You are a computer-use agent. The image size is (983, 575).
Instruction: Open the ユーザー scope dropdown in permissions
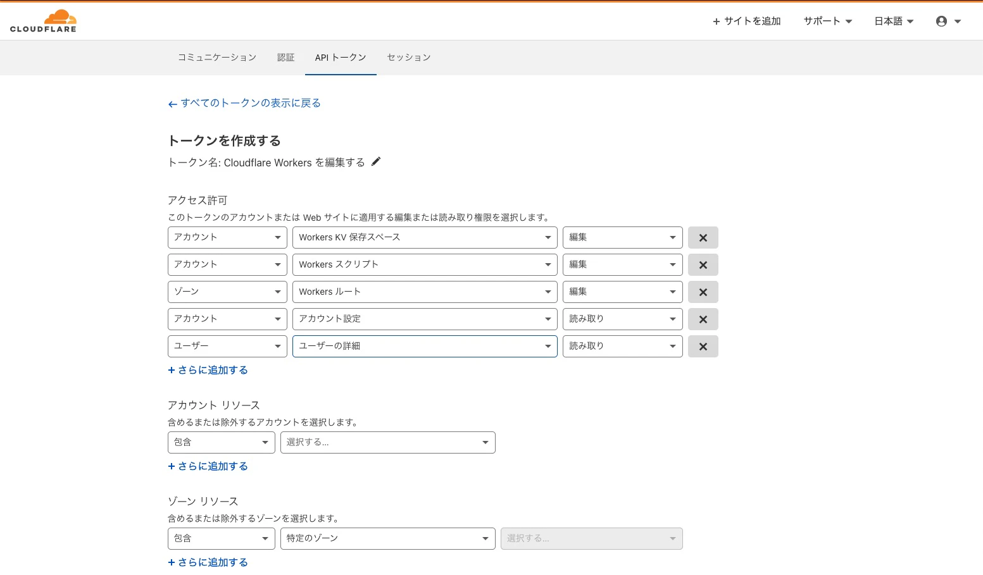coord(227,347)
